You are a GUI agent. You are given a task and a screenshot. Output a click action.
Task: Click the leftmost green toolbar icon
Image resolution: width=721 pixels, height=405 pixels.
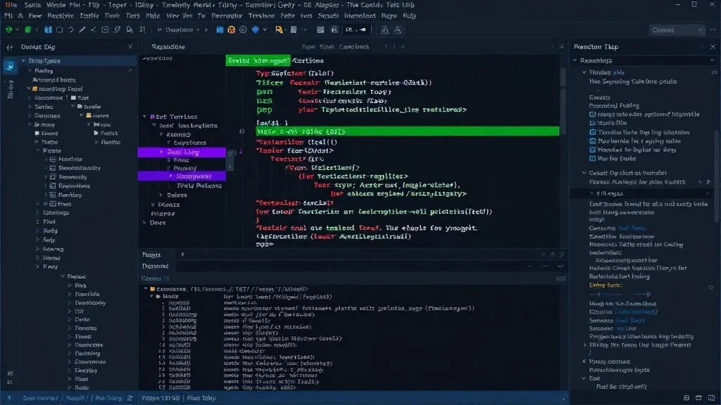[8, 30]
